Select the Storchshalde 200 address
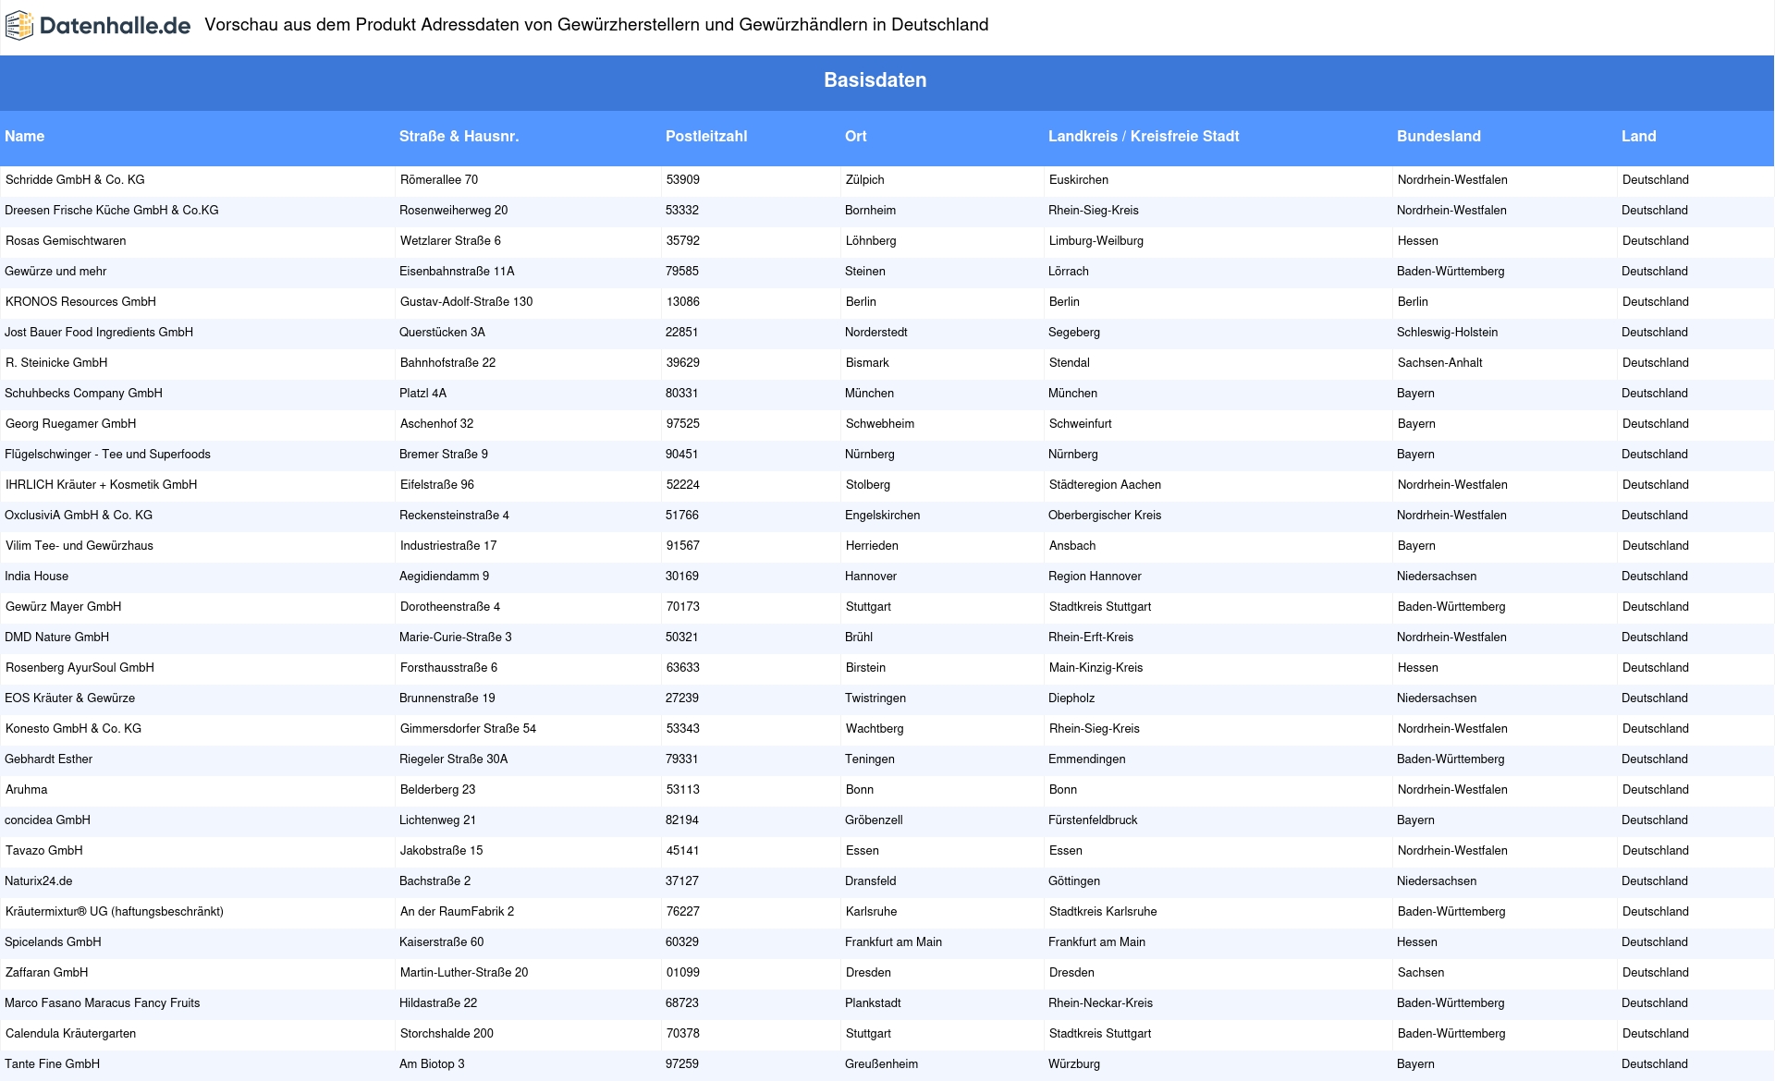Screen dimensions: 1775x1081 point(447,1034)
